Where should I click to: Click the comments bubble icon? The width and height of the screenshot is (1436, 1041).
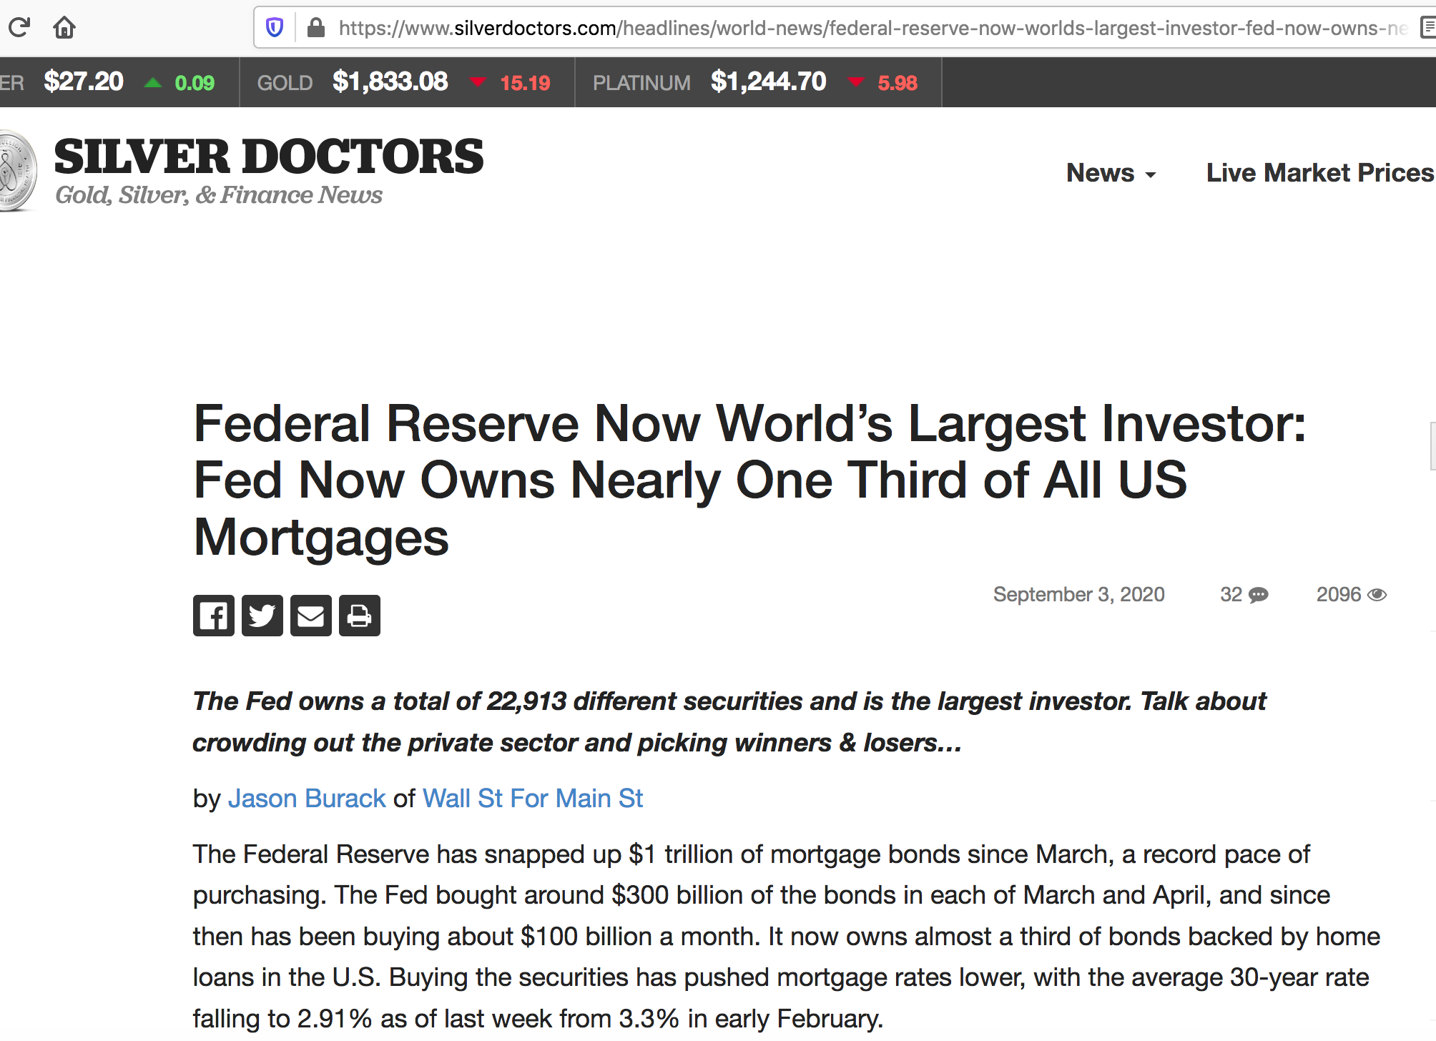[x=1258, y=595]
